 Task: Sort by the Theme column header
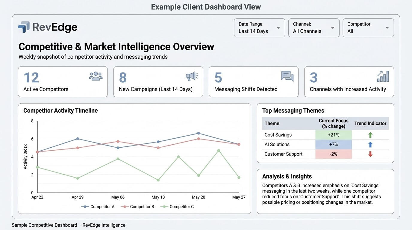tap(272, 123)
